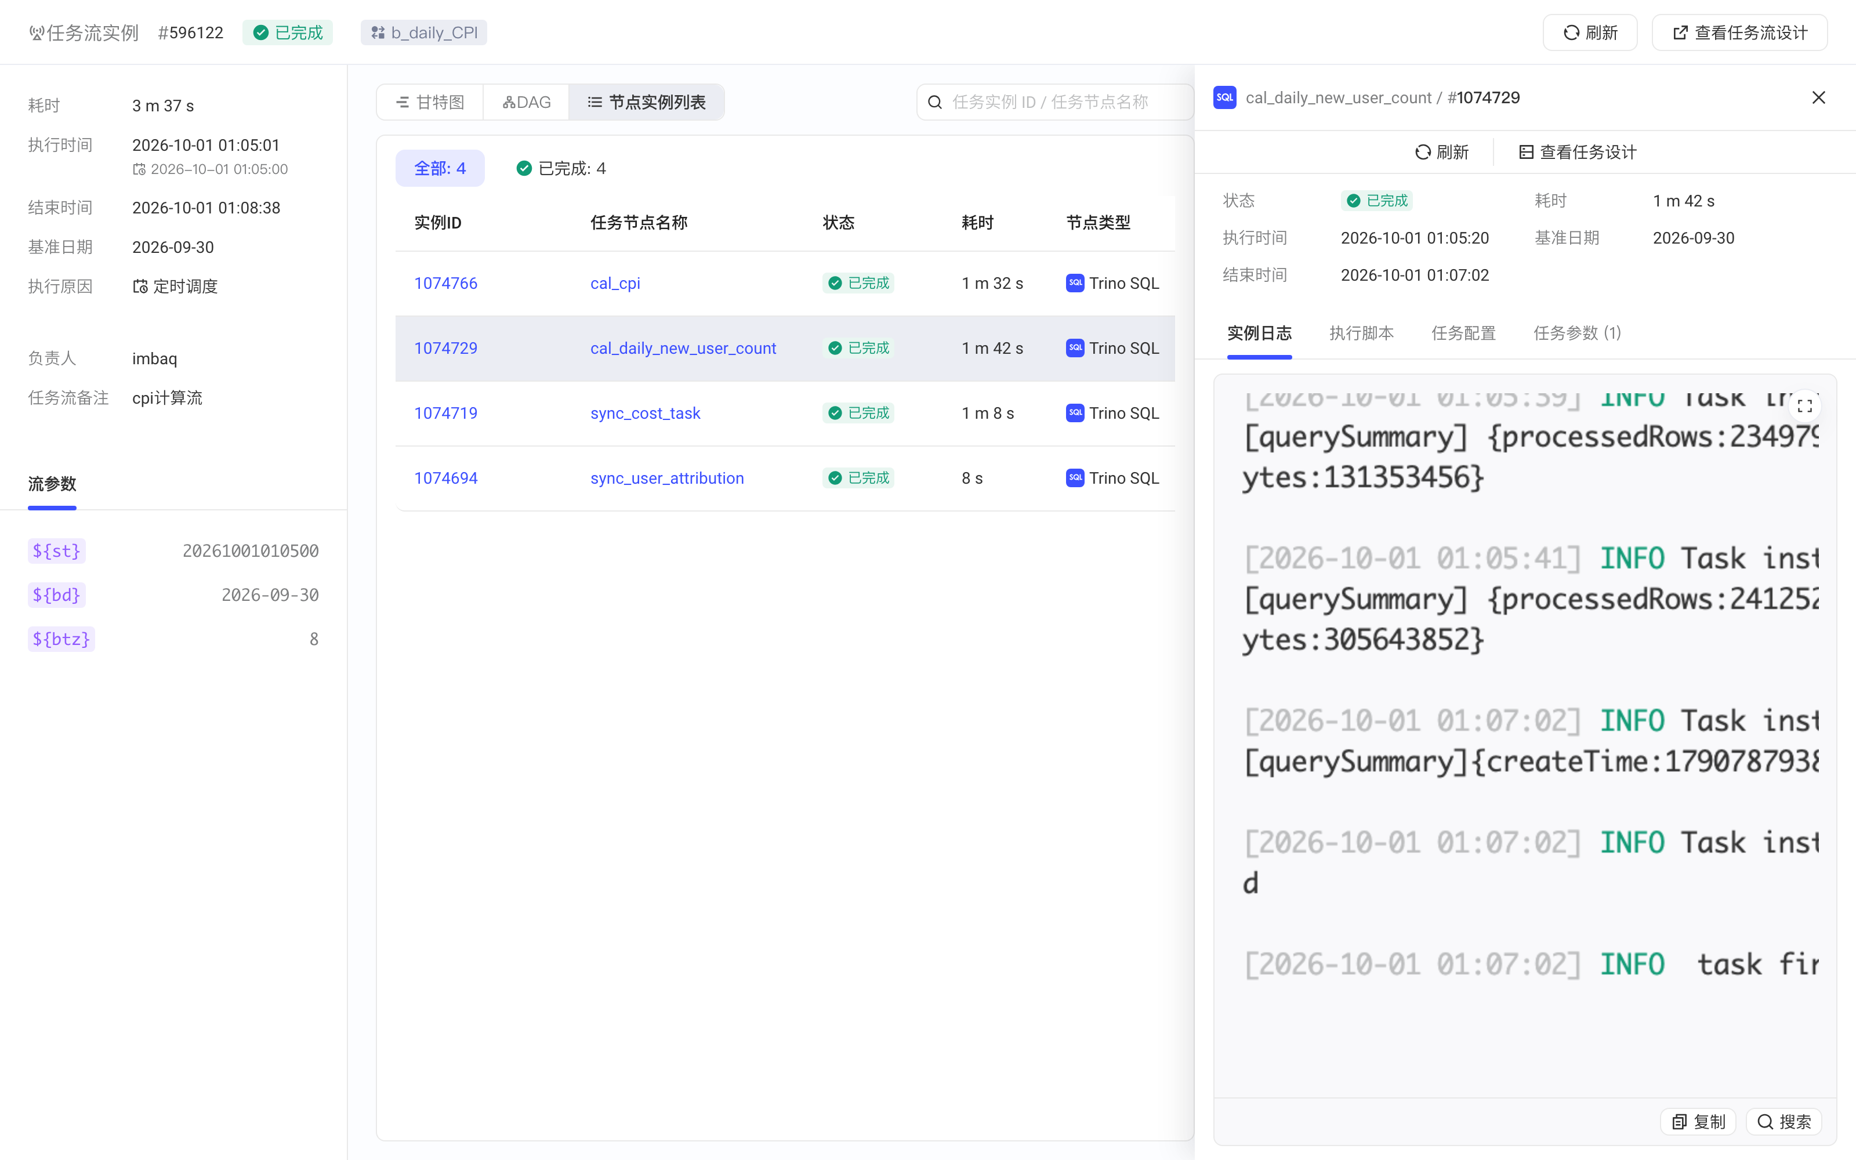Click the 复制 copy button under logs
This screenshot has width=1856, height=1160.
click(1698, 1121)
